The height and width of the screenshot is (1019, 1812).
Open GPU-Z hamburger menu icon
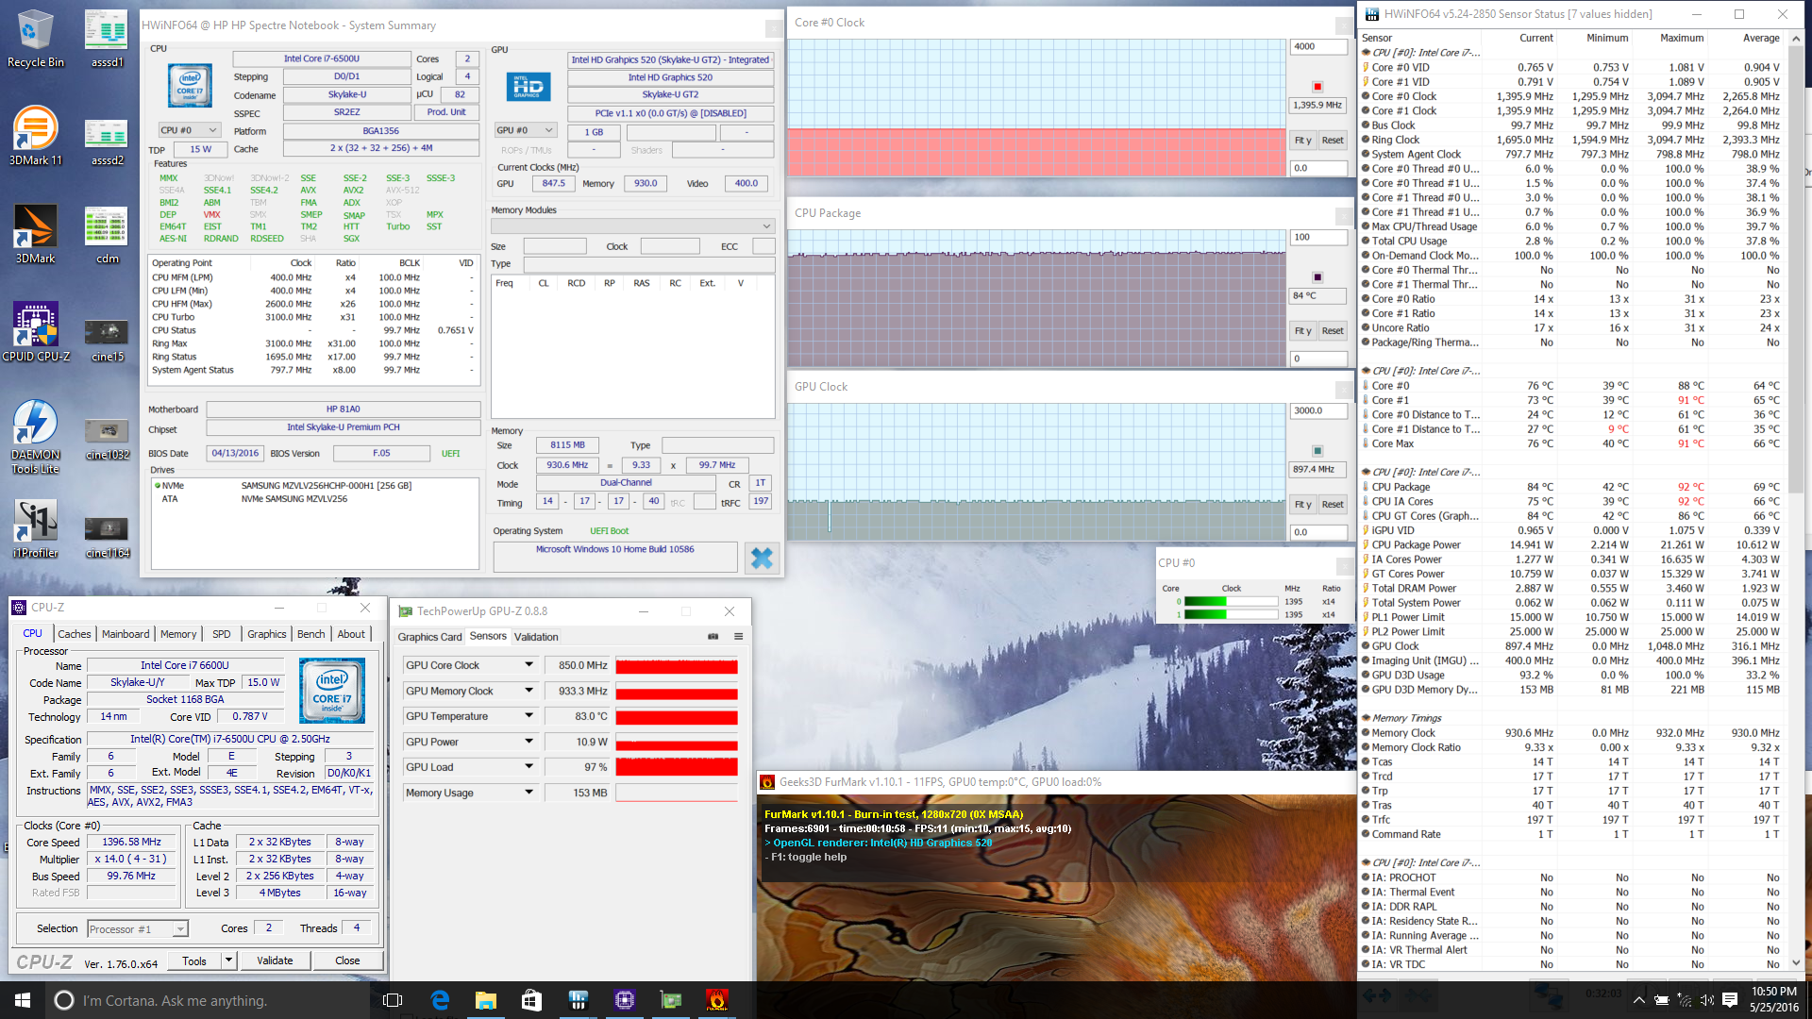coord(738,637)
